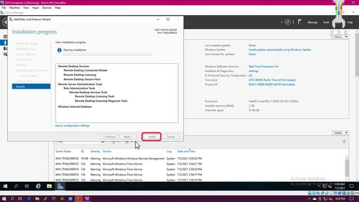Open the VirtualBox Machine menu

pyautogui.click(x=15, y=8)
